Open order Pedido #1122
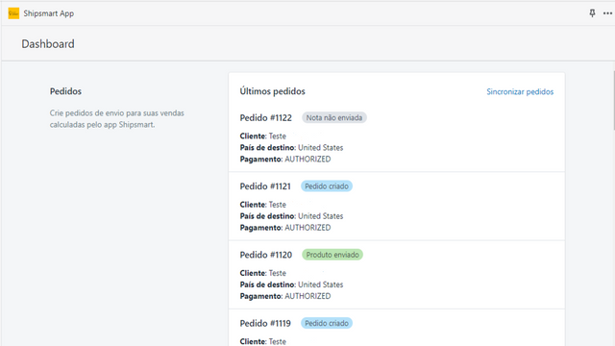The width and height of the screenshot is (615, 346). click(x=265, y=117)
